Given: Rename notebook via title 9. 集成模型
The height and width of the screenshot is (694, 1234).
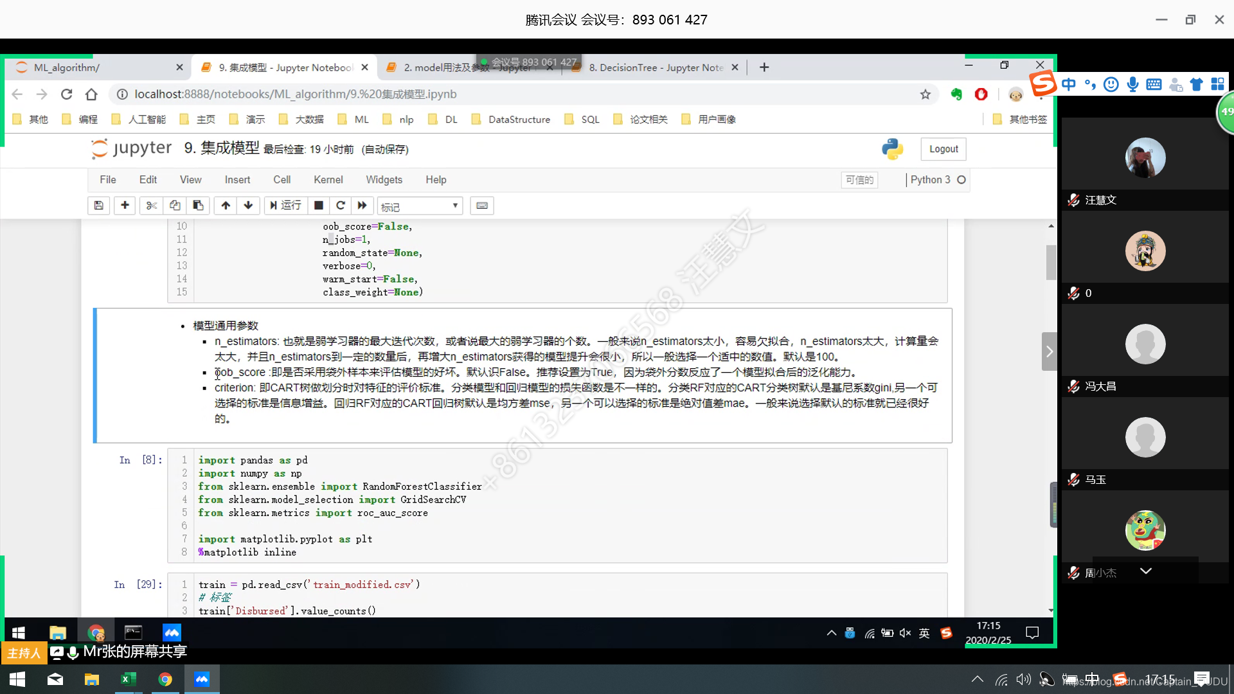Looking at the screenshot, I should 222,148.
